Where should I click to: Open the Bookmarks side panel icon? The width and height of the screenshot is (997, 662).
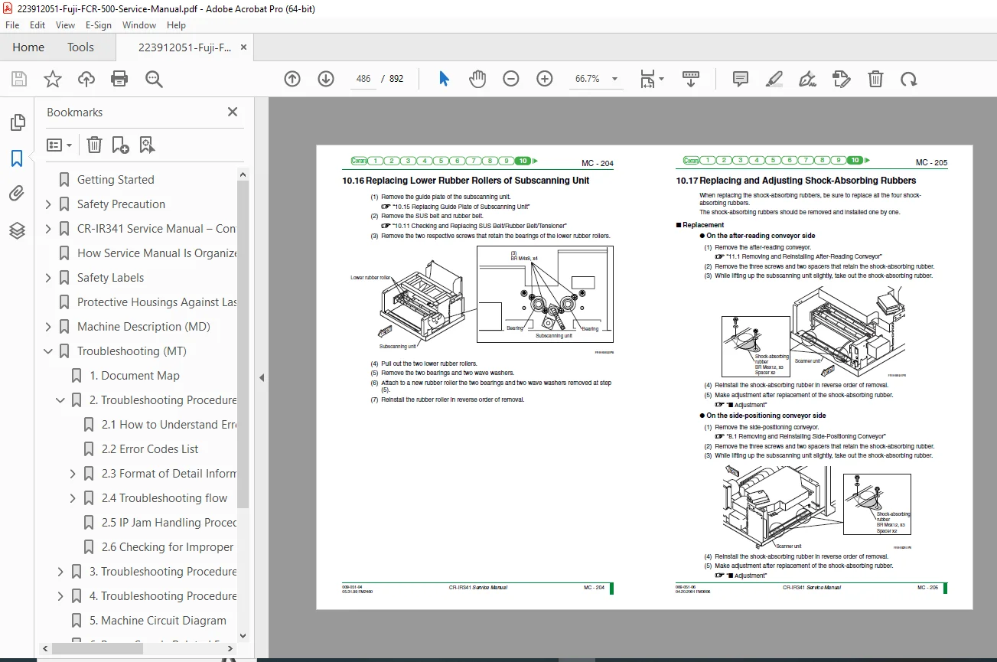click(x=17, y=158)
